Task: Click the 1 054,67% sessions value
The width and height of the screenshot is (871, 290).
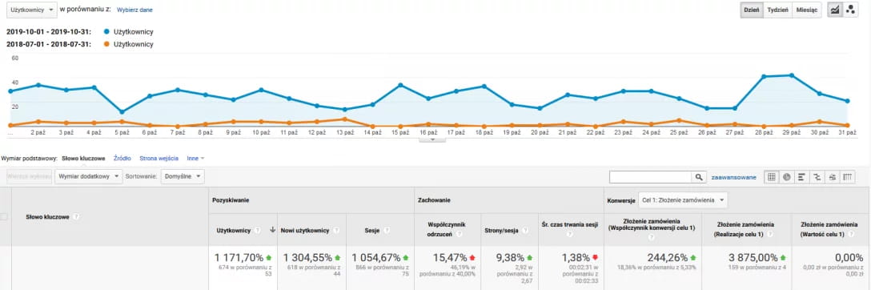Action: [376, 258]
